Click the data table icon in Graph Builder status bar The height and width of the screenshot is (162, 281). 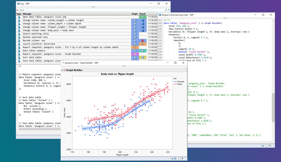(x=175, y=158)
